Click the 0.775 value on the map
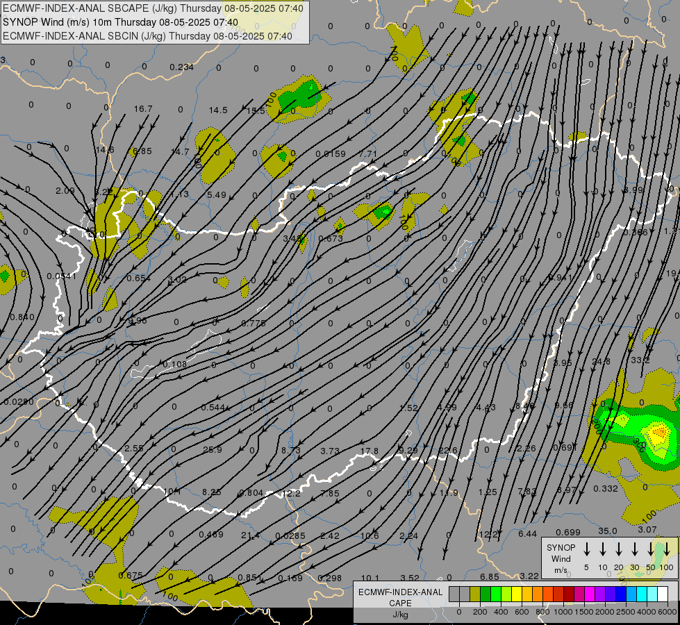Viewport: 680px width, 625px height. pos(254,323)
